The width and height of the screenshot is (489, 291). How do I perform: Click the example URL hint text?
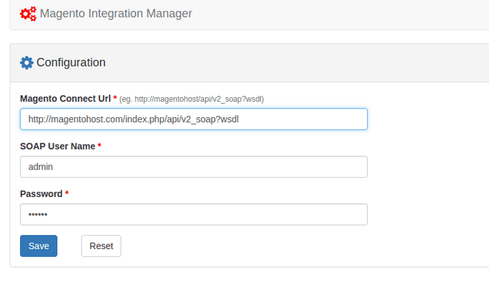[192, 99]
